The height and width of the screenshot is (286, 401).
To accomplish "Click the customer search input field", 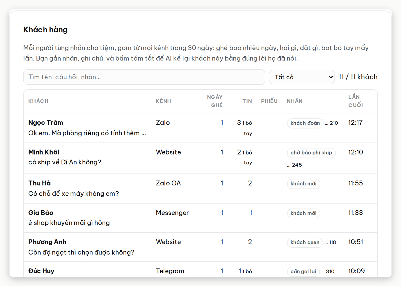I will 144,77.
